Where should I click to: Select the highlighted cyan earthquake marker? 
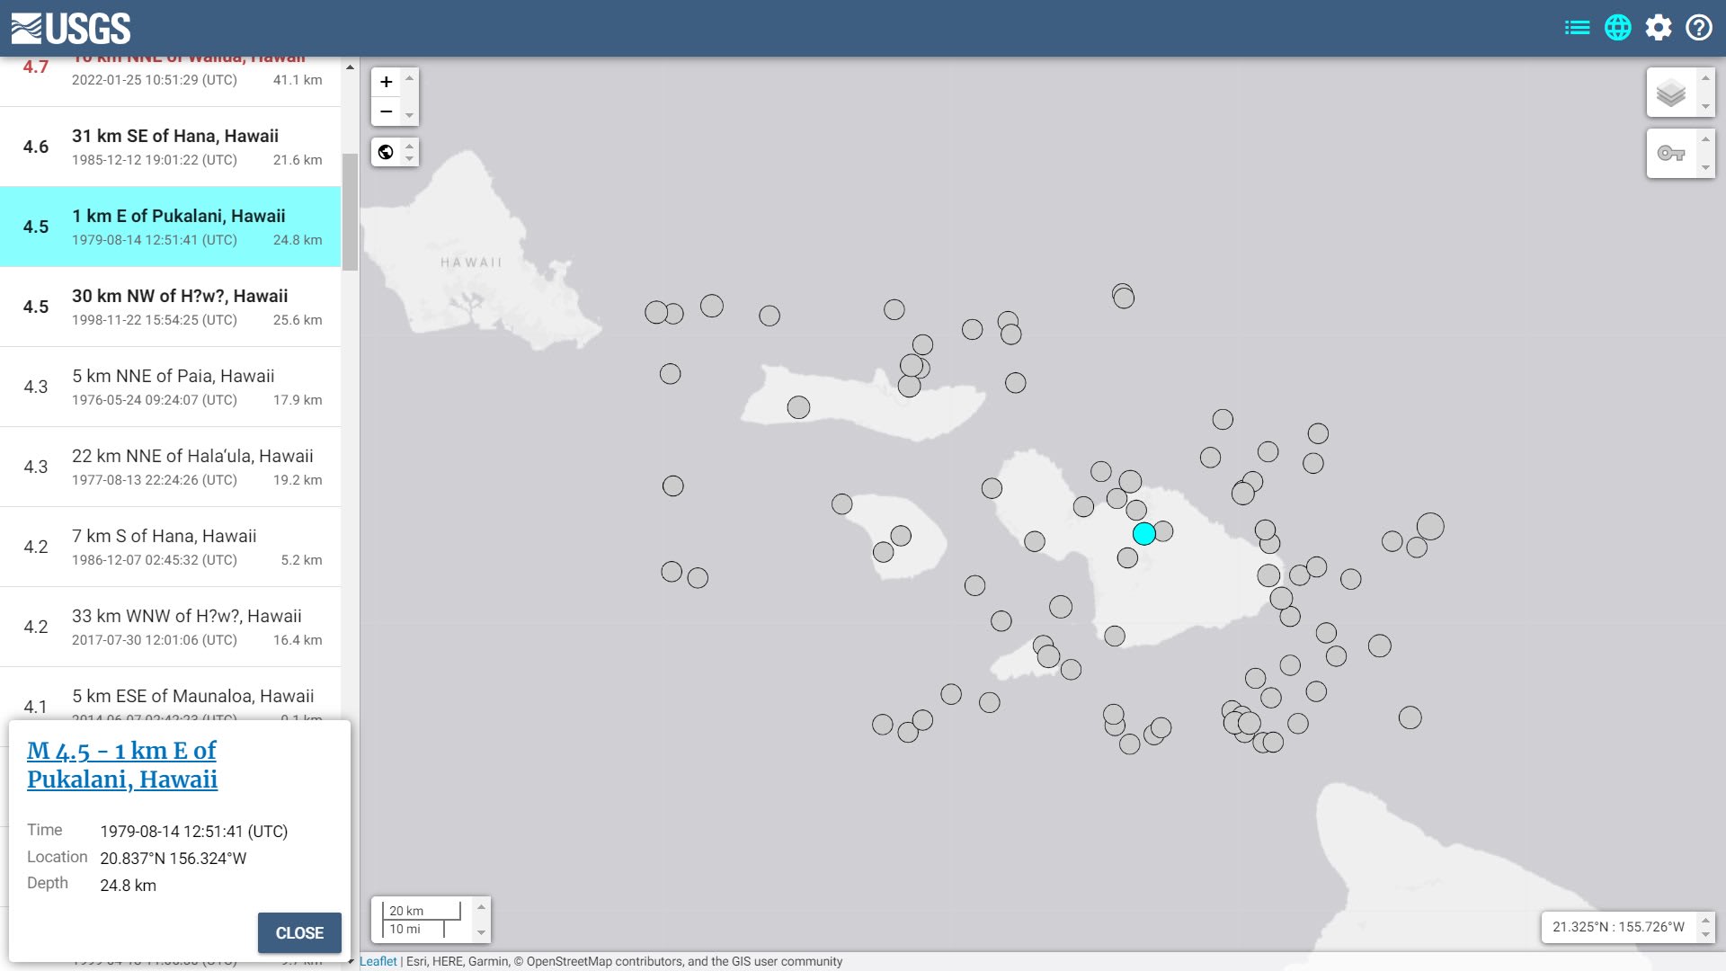[x=1144, y=534]
